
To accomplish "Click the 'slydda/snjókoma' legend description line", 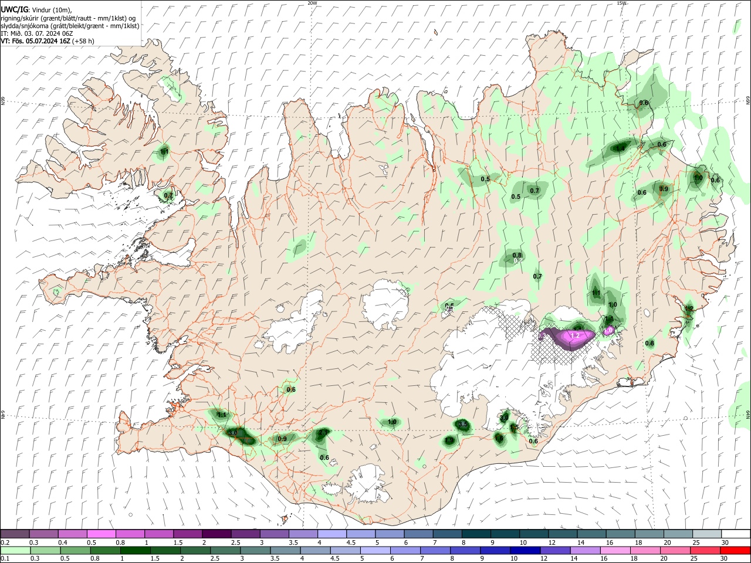I will tap(70, 26).
